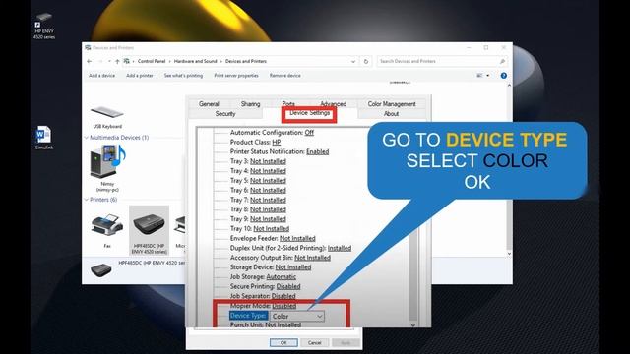Select the USB Keyboard device
Viewport: 630px width, 354px height.
tap(107, 117)
